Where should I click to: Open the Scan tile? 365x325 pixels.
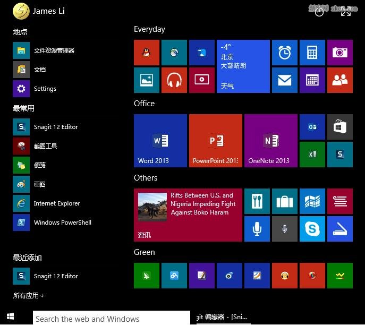click(340, 229)
